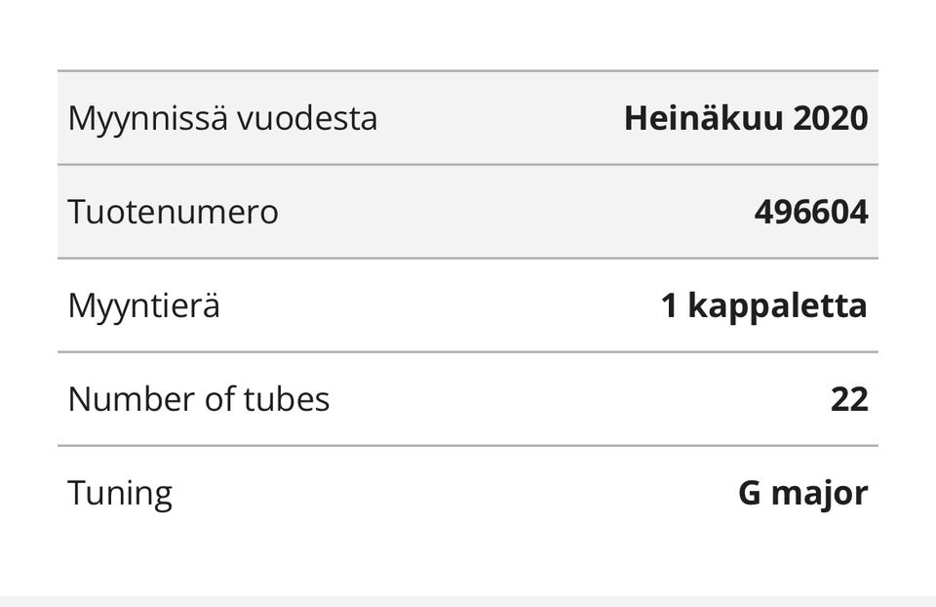
Task: Click the word "major" in the Tuning row
Action: click(819, 493)
